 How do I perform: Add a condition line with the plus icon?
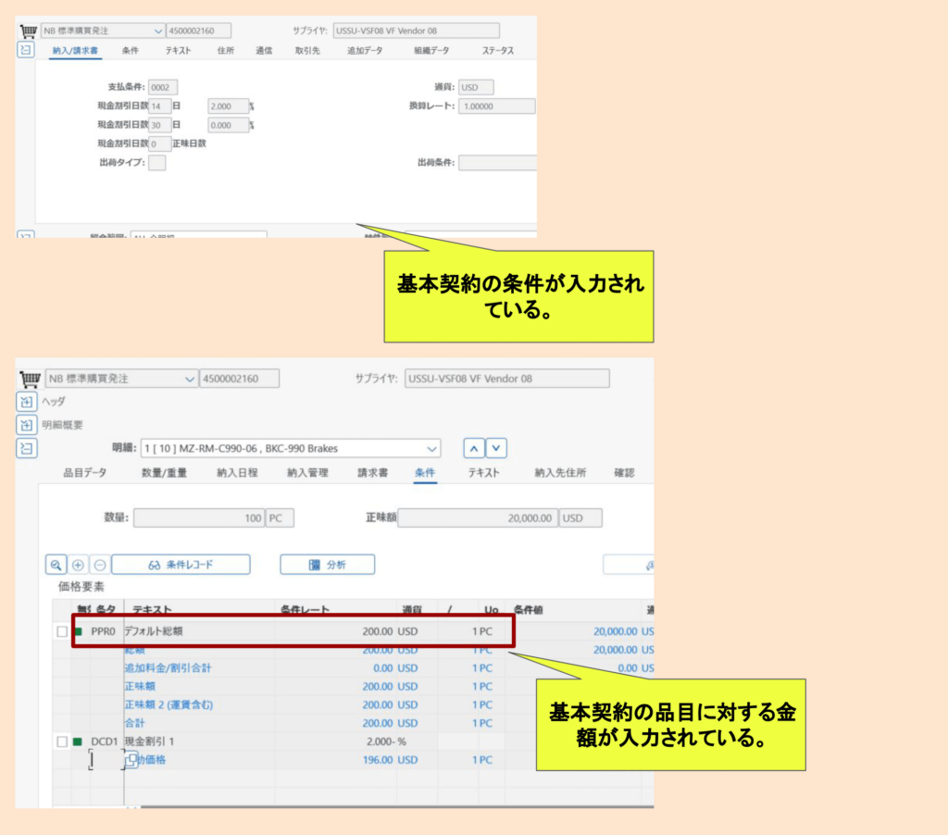(x=77, y=564)
